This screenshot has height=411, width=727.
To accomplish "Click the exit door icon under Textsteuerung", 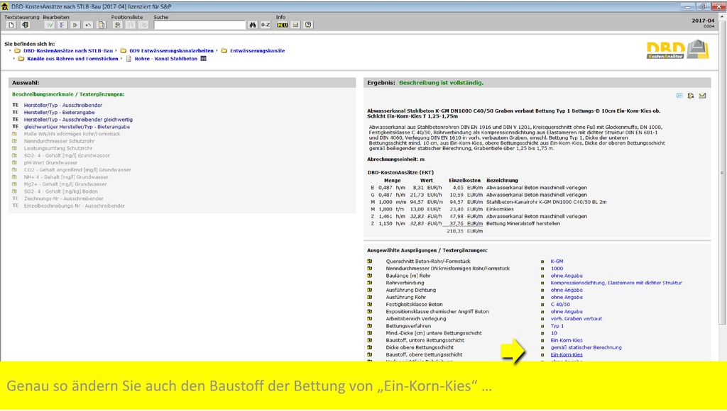I will [x=25, y=25].
